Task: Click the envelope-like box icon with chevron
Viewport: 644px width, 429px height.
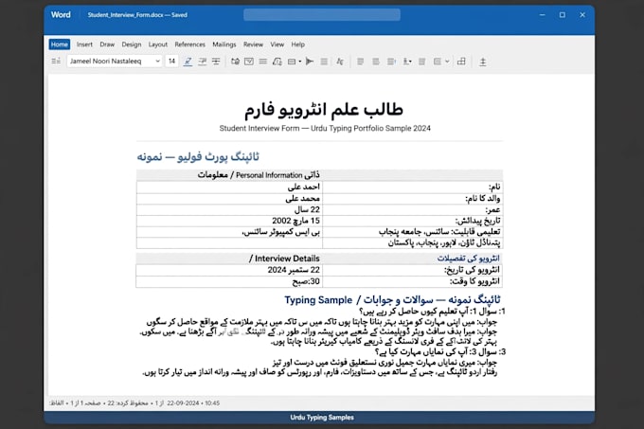Action: coord(249,62)
